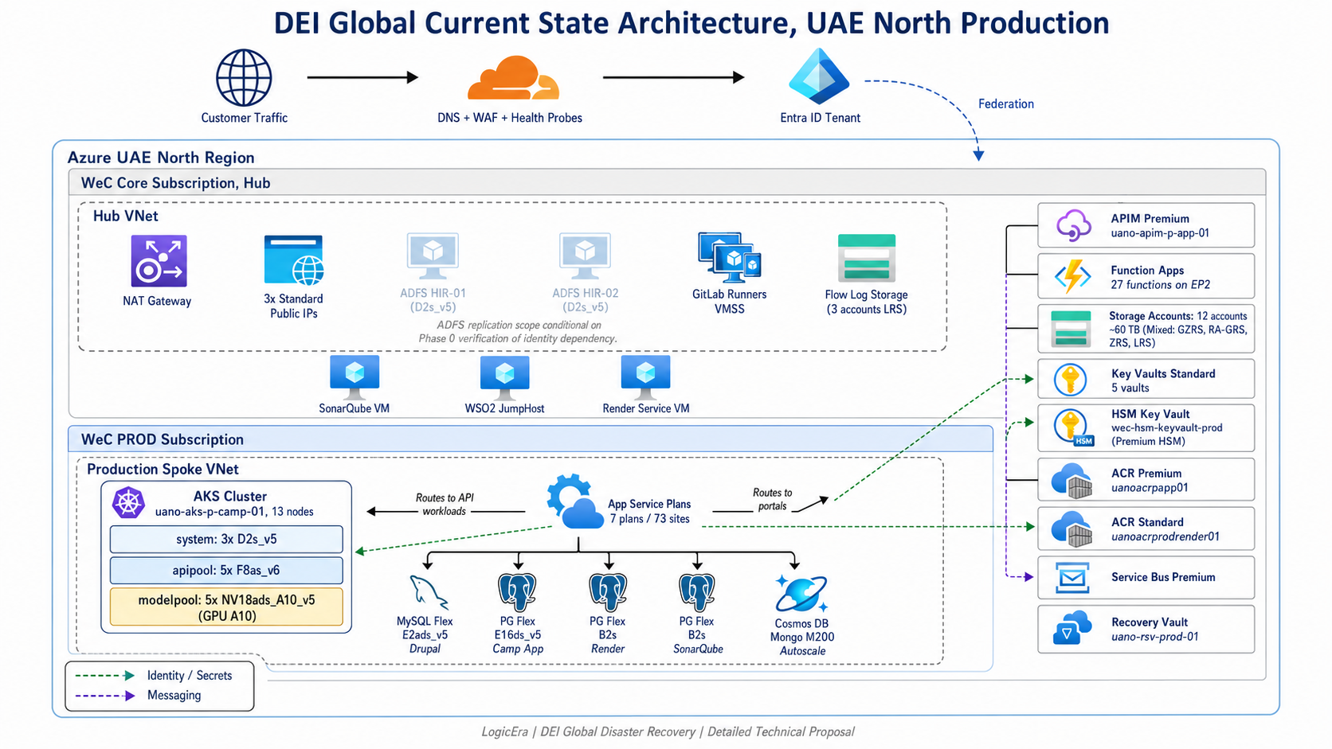Click the wec-hsm-keyvault-prod name
1332x749 pixels.
(1166, 427)
